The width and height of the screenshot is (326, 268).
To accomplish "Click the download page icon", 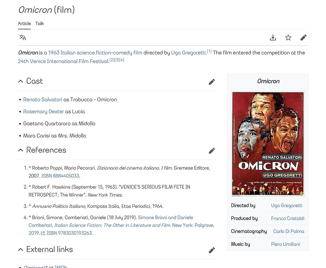I will 273,38.
